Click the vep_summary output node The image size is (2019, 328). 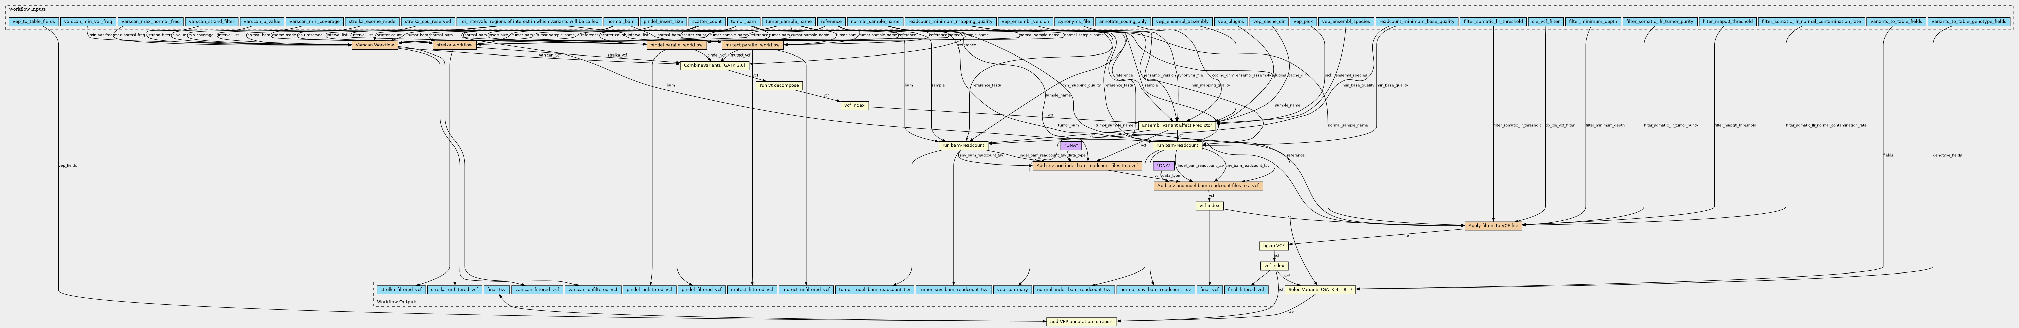click(x=1013, y=290)
